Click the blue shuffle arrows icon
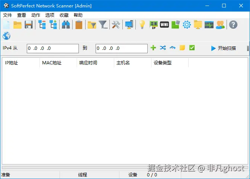This screenshot has height=179, width=250. point(163,48)
